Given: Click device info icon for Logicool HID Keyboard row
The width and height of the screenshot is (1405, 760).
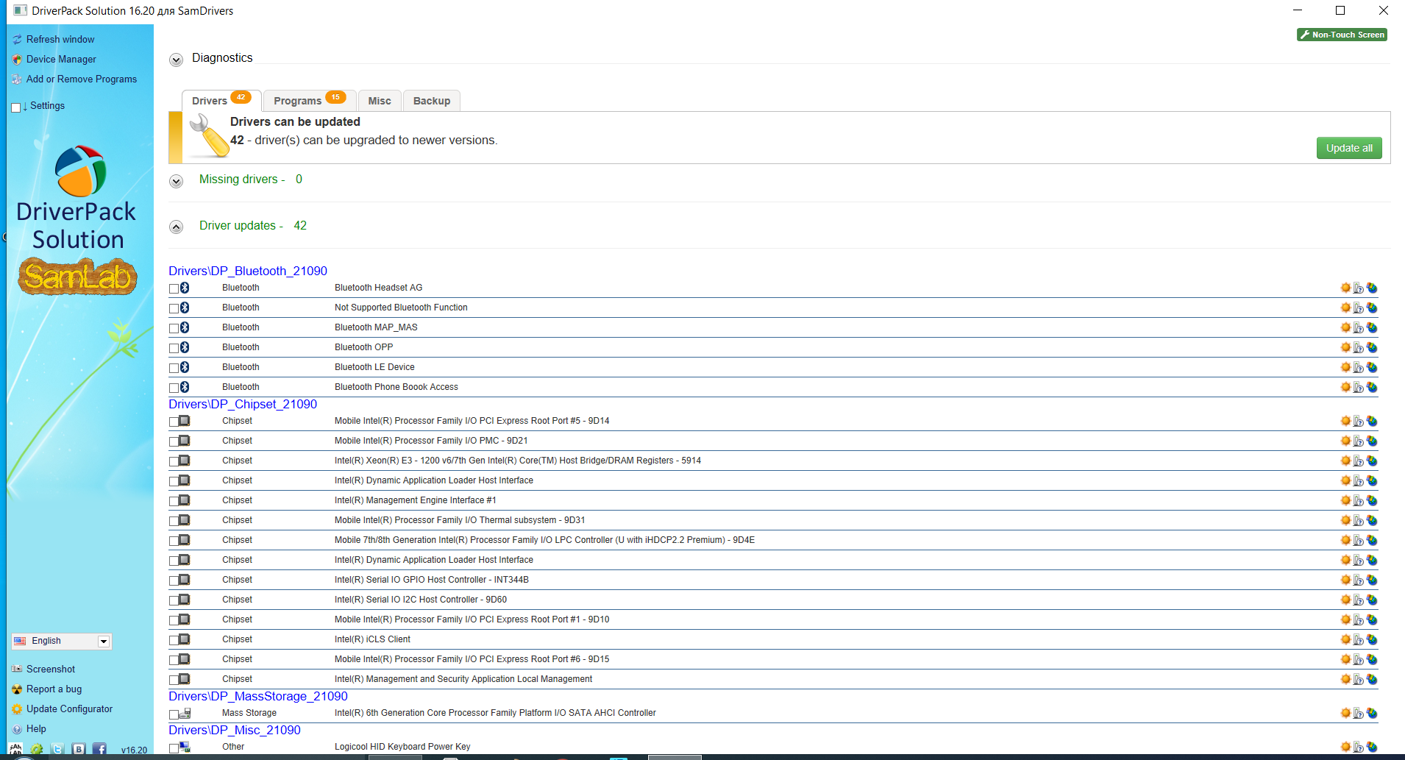Looking at the screenshot, I should pos(1359,747).
